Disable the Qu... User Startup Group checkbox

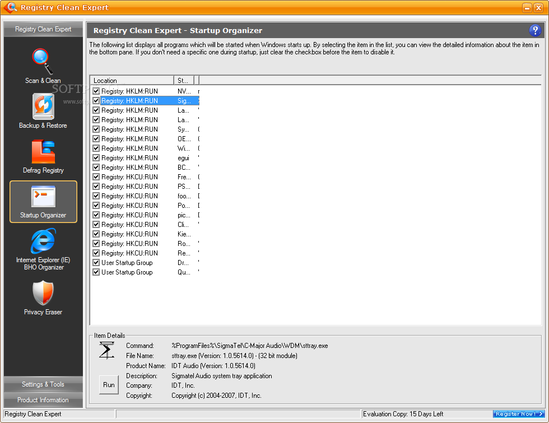96,272
